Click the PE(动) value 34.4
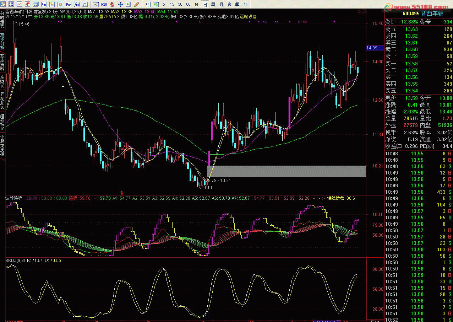The width and height of the screenshot is (453, 322). 447,146
